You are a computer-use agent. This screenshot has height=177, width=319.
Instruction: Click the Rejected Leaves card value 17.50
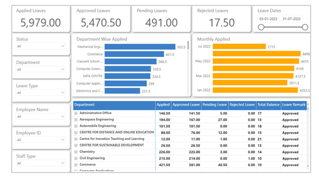point(222,23)
